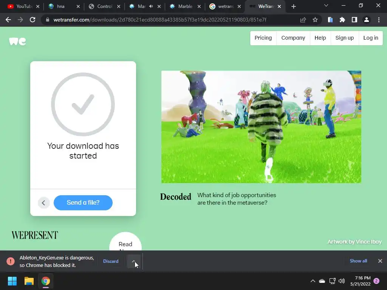Screen dimensions: 387x290
Task: Click Log in
Action: [x=371, y=38]
